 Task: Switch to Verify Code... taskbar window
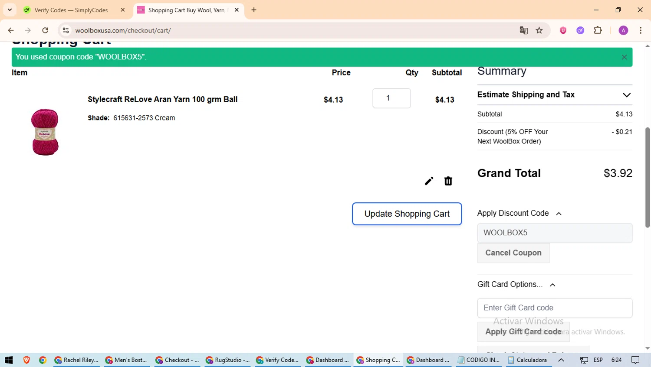coord(277,360)
